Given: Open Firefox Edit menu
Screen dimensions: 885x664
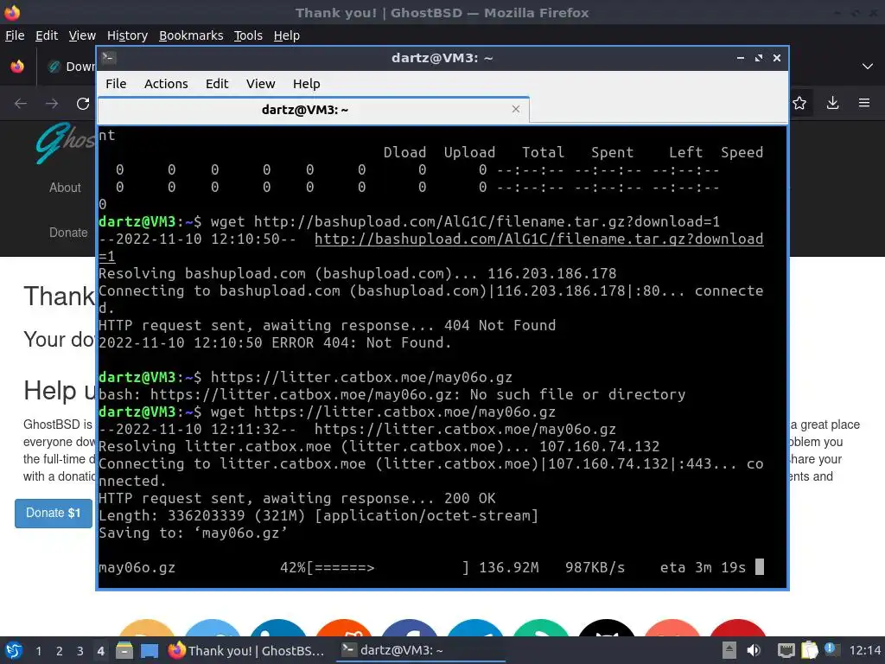Looking at the screenshot, I should tap(47, 35).
